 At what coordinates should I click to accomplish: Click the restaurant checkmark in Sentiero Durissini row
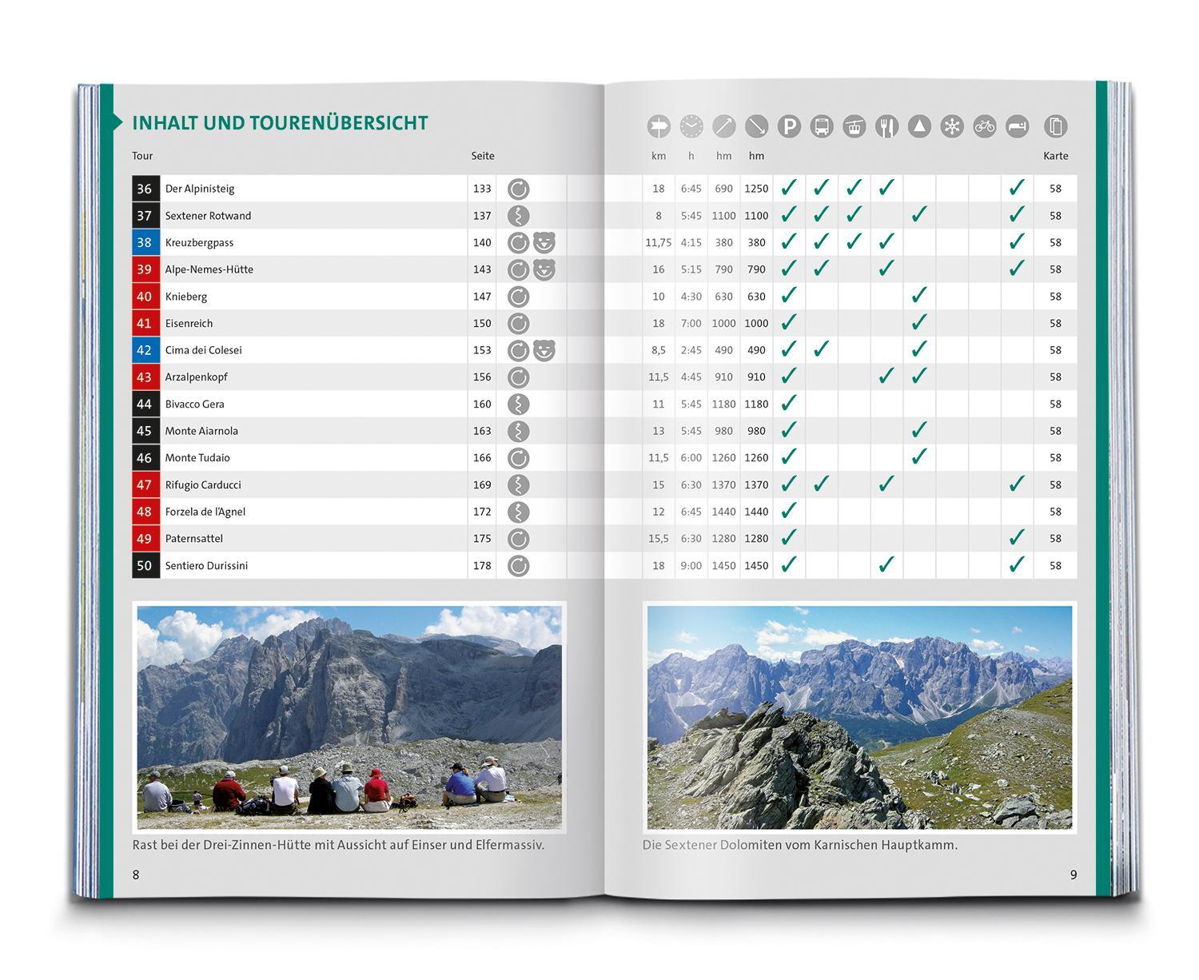[886, 564]
